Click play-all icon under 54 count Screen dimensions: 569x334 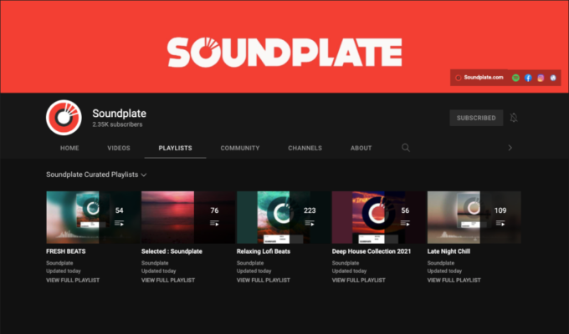[119, 224]
